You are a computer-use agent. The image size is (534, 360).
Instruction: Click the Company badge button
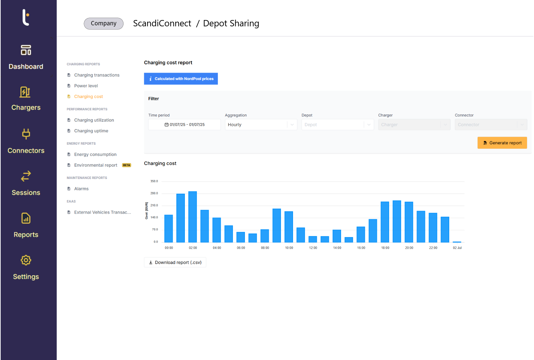103,23
